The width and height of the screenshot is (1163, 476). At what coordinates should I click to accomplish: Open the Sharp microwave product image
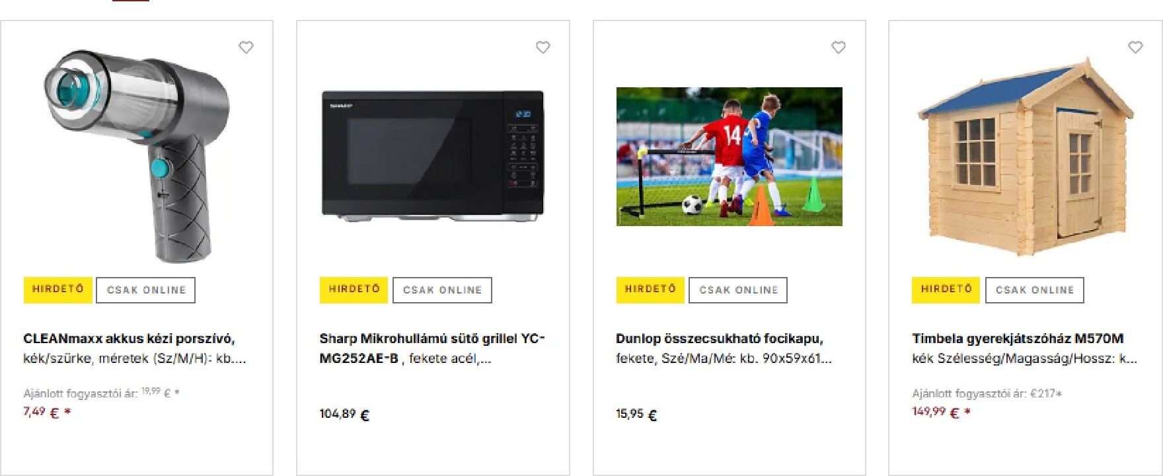pos(433,156)
